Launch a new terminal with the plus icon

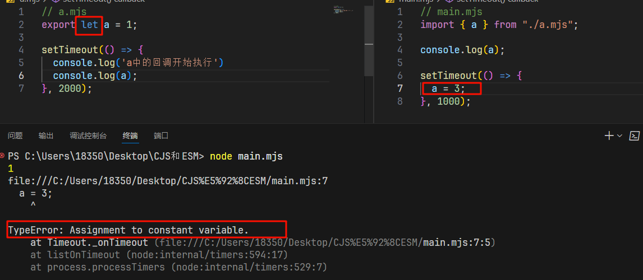[609, 136]
